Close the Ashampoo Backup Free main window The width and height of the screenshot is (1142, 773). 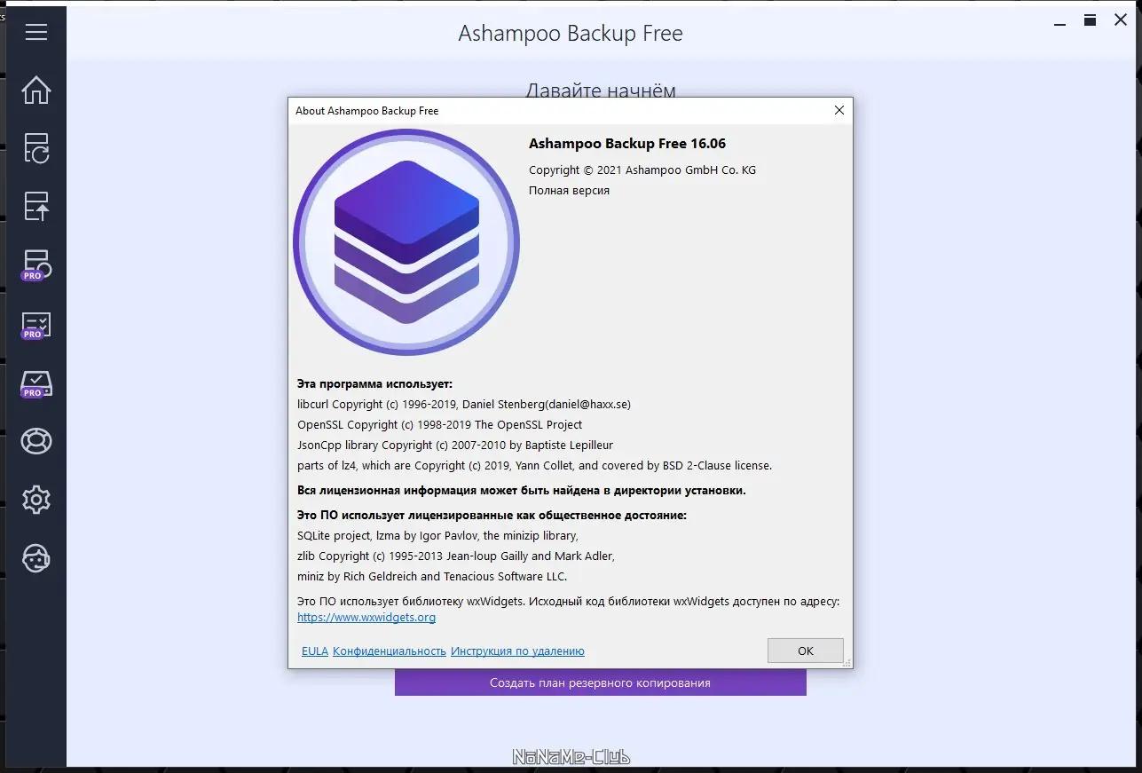point(1121,20)
